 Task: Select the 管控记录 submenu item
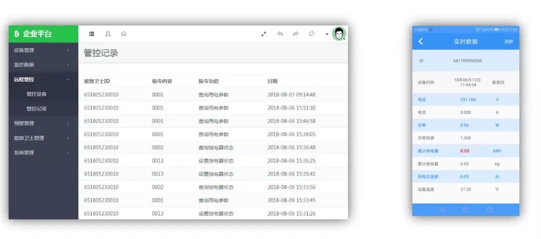point(37,109)
